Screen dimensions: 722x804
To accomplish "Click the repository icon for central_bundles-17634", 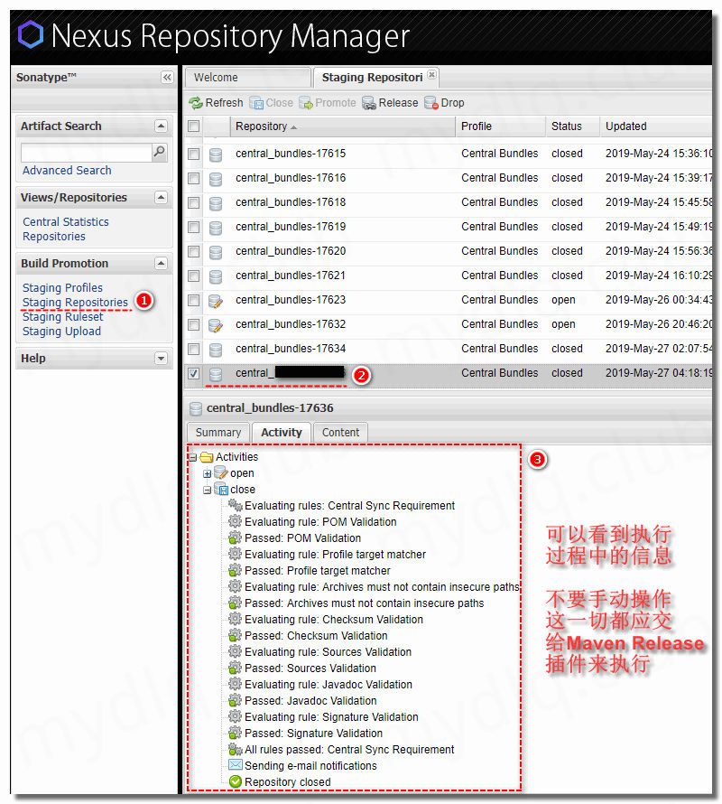I will click(x=216, y=350).
